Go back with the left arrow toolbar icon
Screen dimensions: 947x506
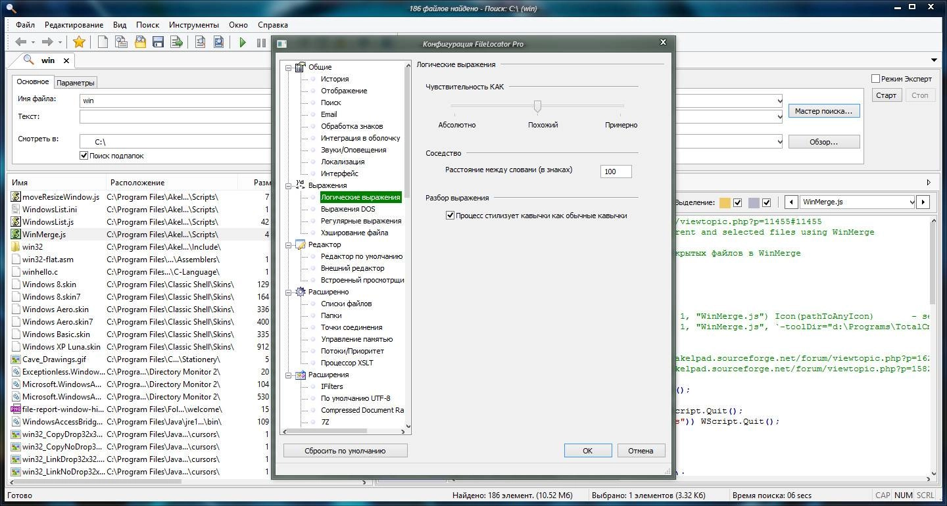(x=20, y=42)
